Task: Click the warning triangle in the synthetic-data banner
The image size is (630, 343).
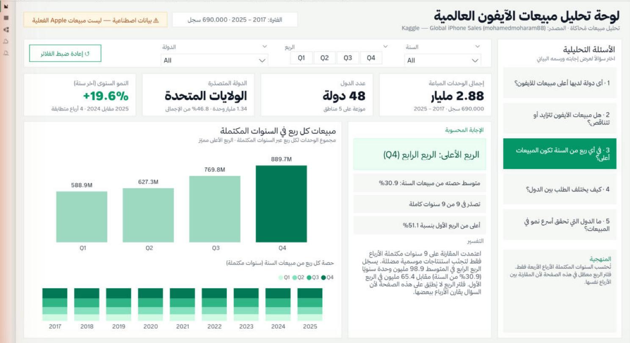Action: click(x=156, y=20)
